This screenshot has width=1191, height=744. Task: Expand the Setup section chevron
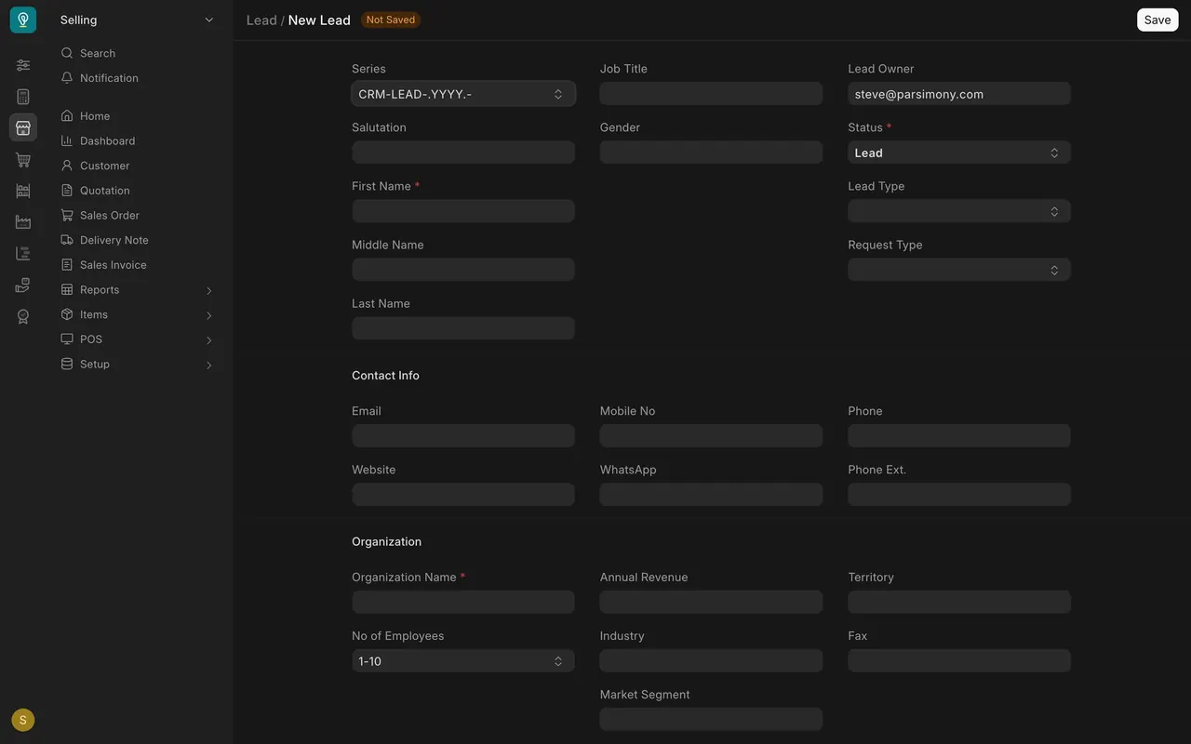[x=208, y=365]
